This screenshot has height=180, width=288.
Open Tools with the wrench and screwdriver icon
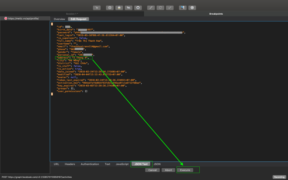point(183,8)
